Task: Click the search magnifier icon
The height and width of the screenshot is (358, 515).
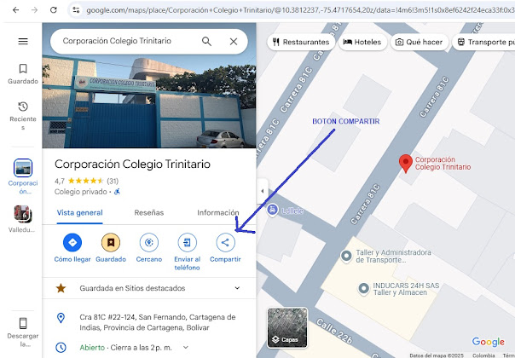Action: [206, 42]
